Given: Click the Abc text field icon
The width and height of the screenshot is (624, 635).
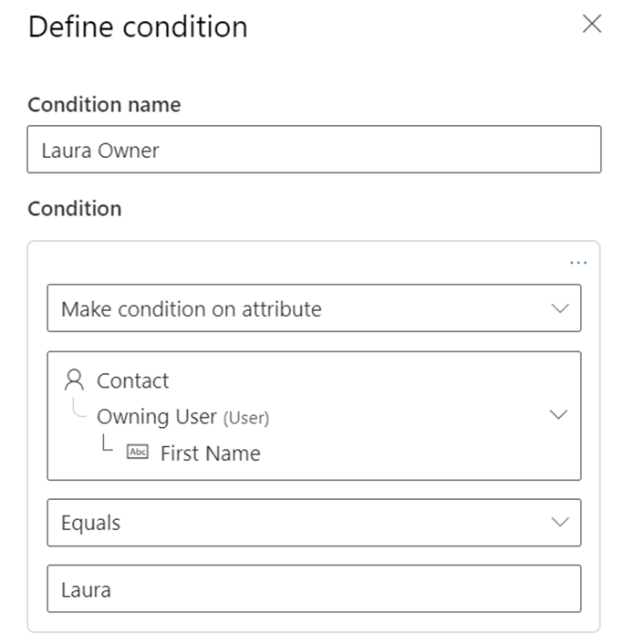Looking at the screenshot, I should point(137,453).
